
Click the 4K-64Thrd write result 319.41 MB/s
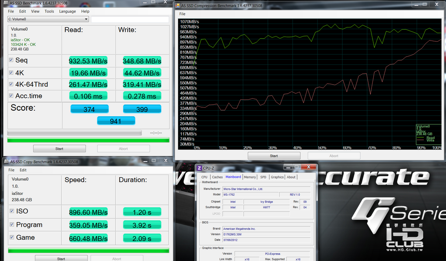(x=142, y=84)
